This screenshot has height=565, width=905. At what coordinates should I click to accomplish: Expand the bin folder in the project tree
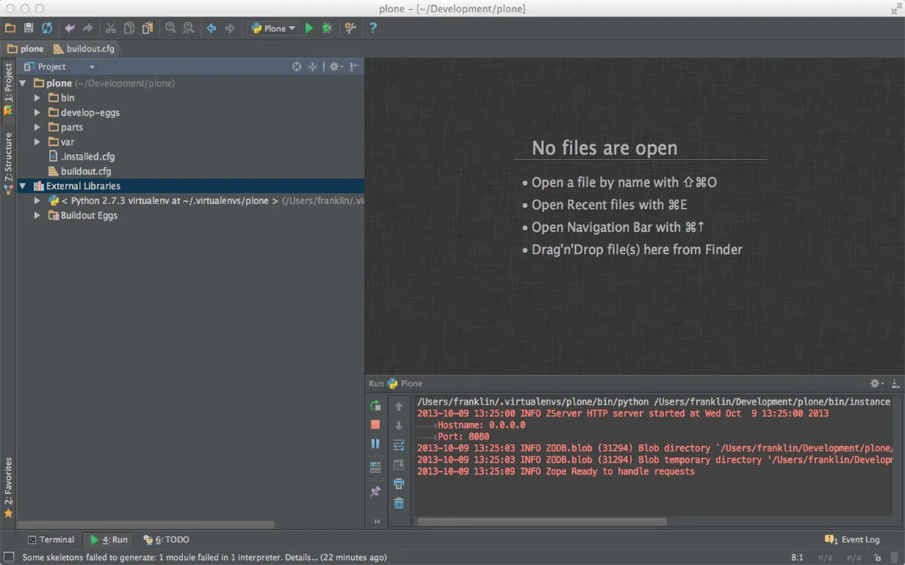37,97
